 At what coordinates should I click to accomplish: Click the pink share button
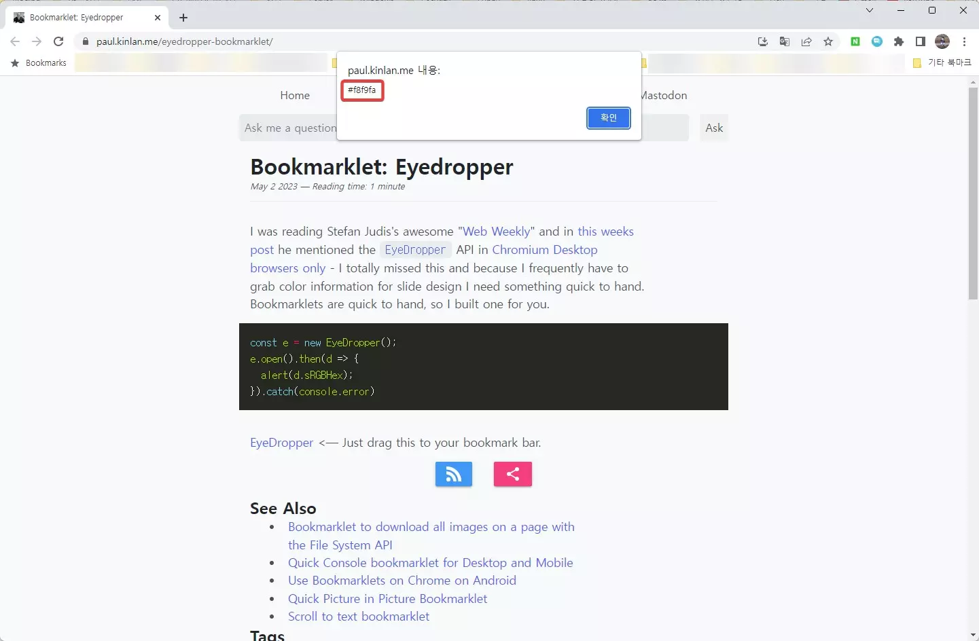(x=513, y=474)
